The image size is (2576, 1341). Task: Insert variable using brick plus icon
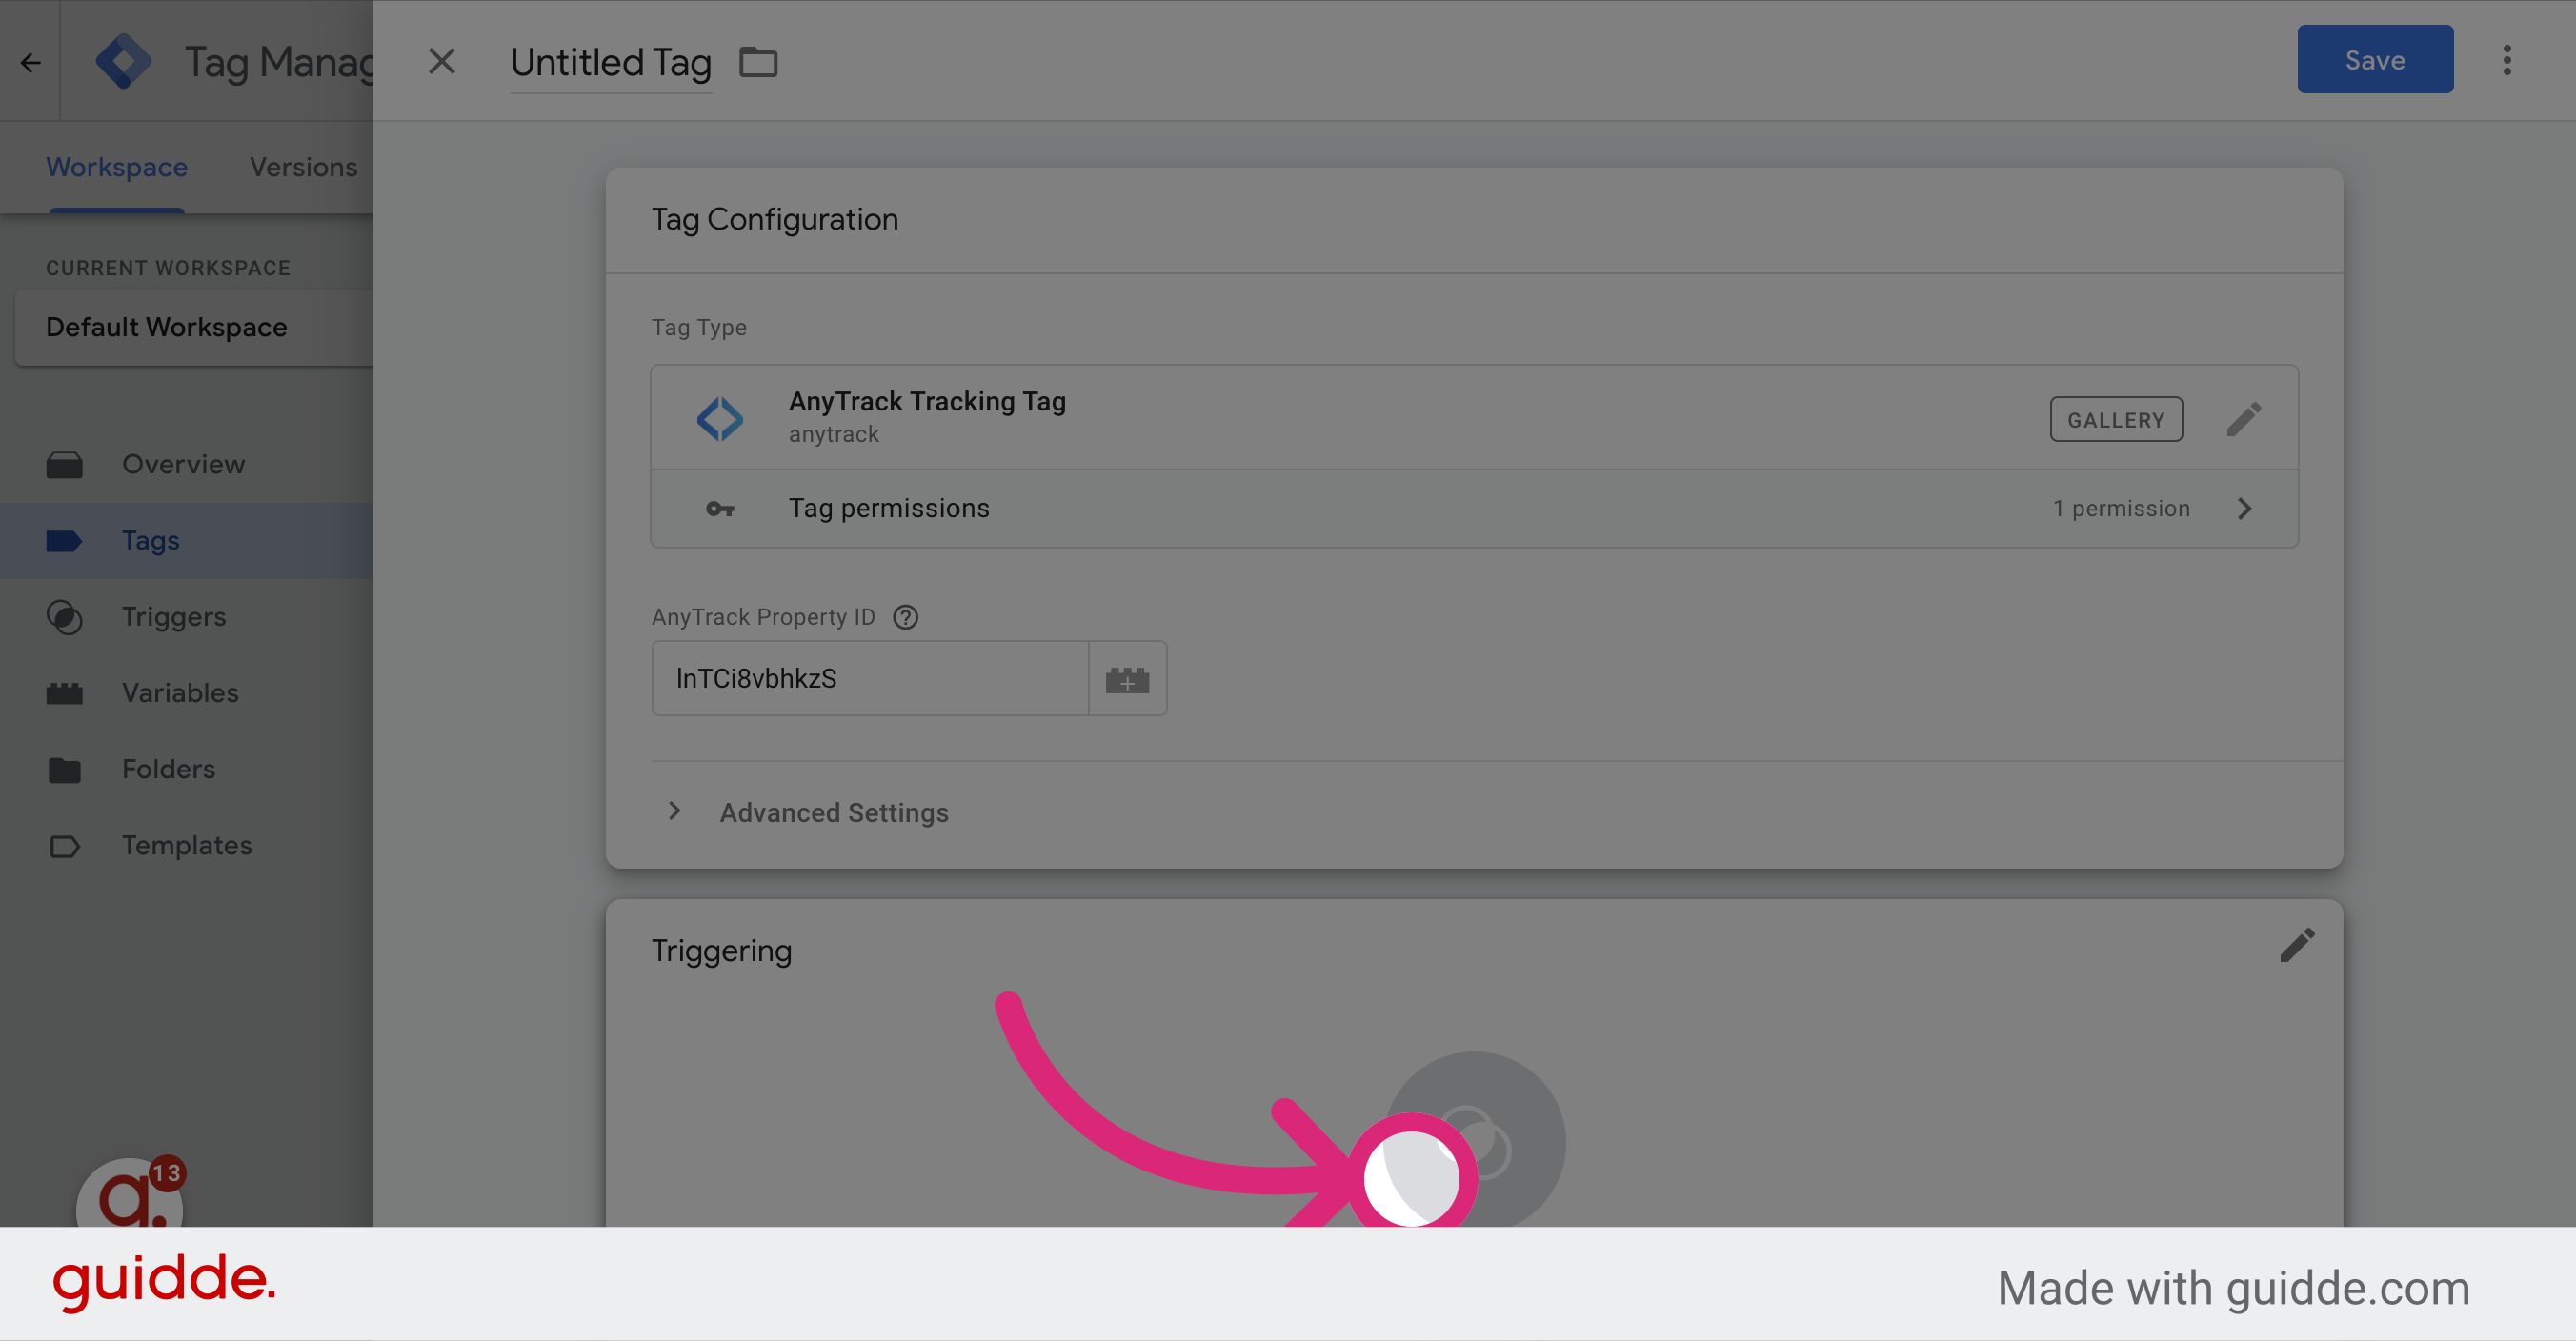(1127, 679)
